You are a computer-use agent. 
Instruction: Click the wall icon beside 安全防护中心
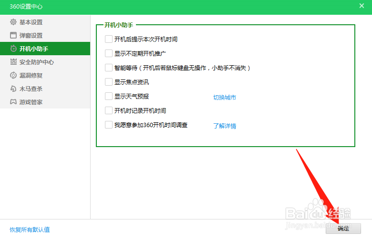(x=13, y=62)
